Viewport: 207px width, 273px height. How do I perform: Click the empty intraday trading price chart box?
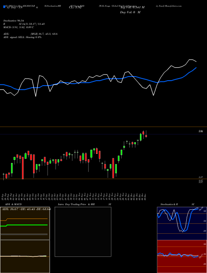(83, 232)
